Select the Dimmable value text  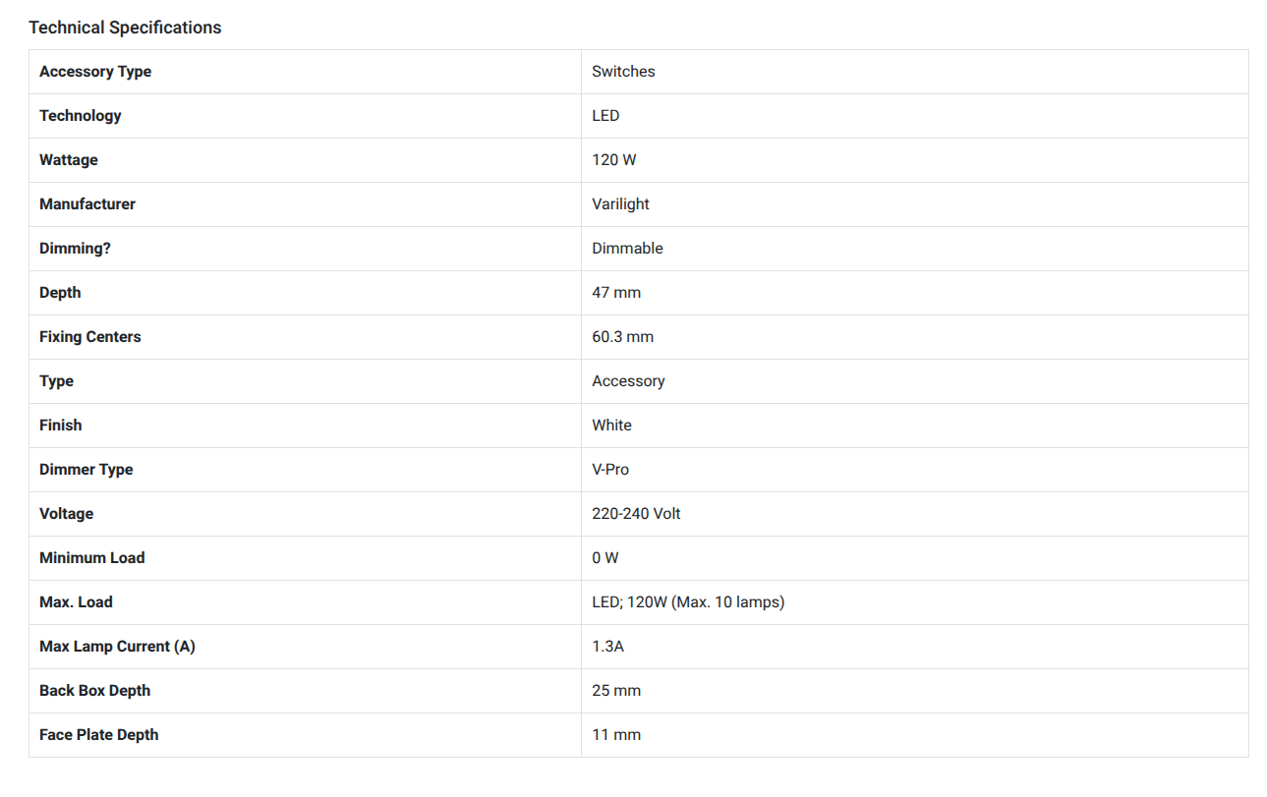[x=627, y=249]
